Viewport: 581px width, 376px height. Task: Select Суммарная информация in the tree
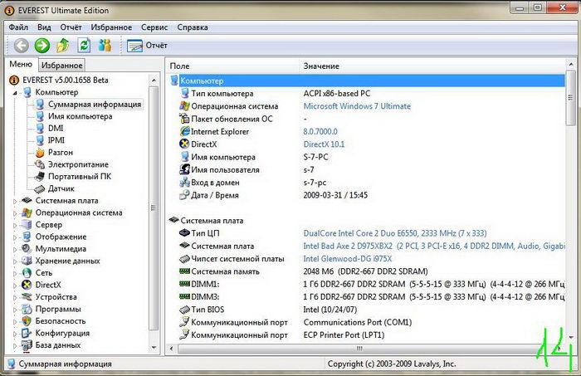click(95, 105)
